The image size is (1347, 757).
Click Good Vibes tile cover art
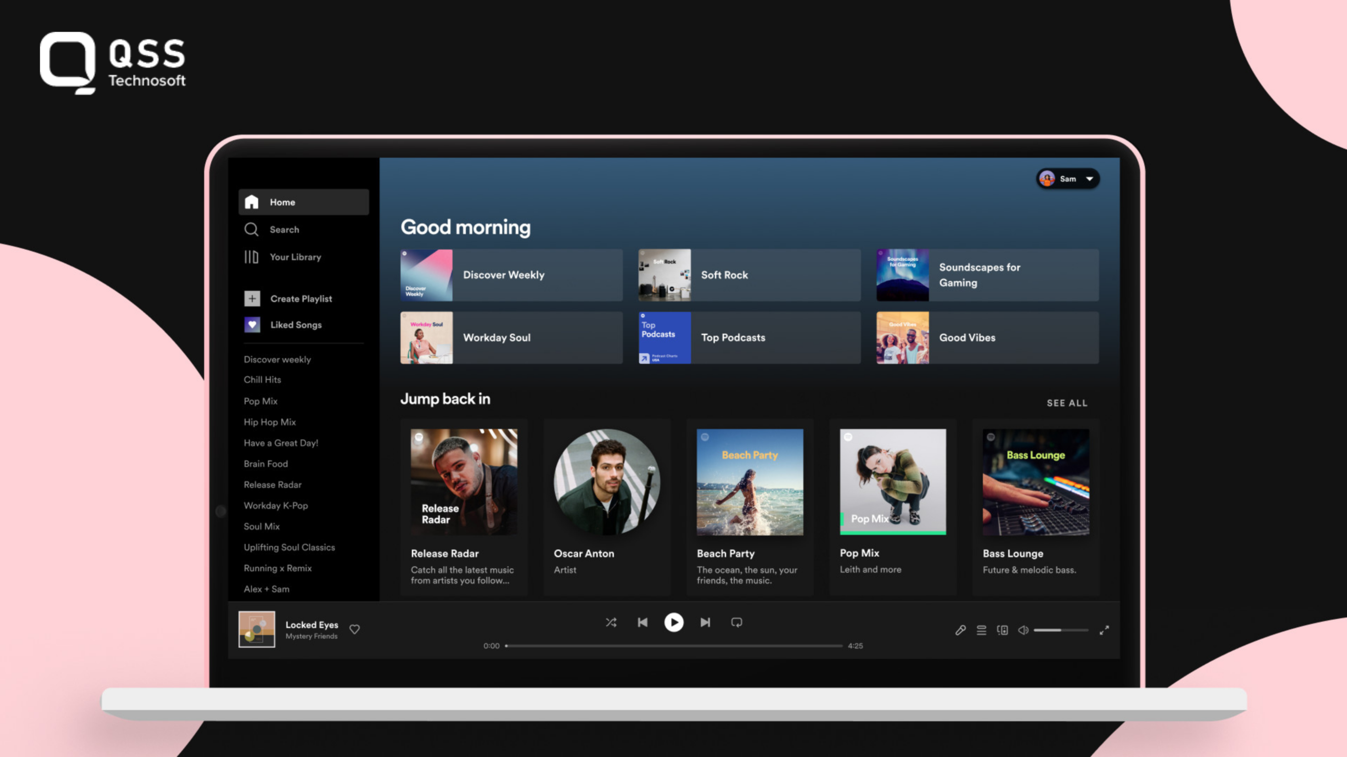coord(902,337)
